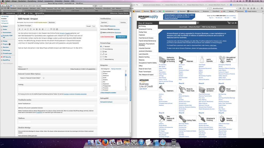The image size is (264, 148).
Task: Reload the Amazon Supply page in Firefox
Action: click(208, 8)
